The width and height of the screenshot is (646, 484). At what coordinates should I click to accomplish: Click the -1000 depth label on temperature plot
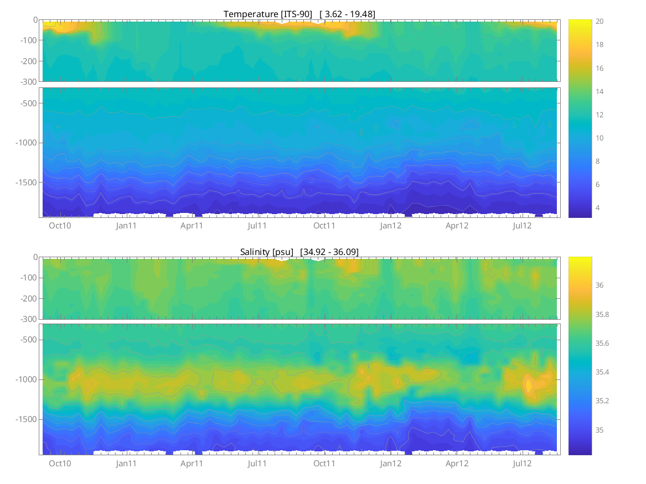(27, 143)
